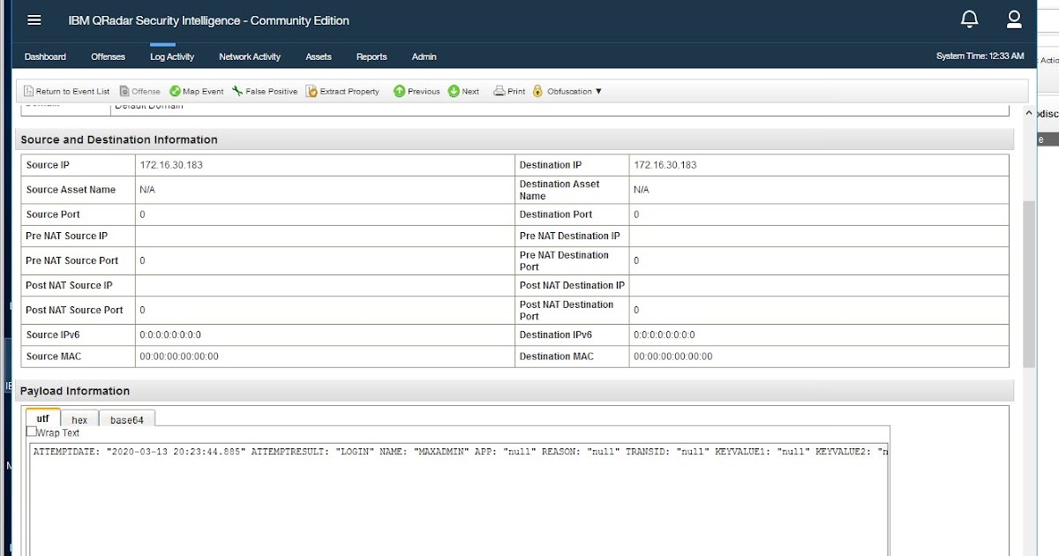Open the Offenses tab

[x=108, y=56]
